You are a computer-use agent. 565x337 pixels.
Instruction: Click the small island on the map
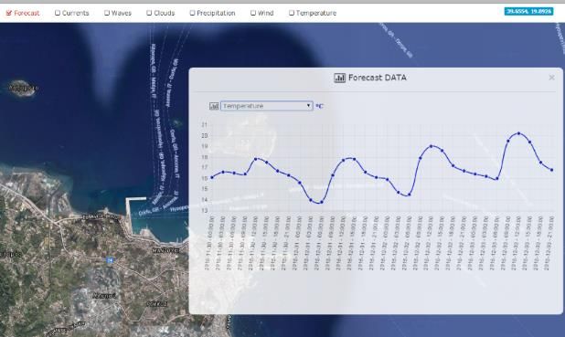point(22,89)
